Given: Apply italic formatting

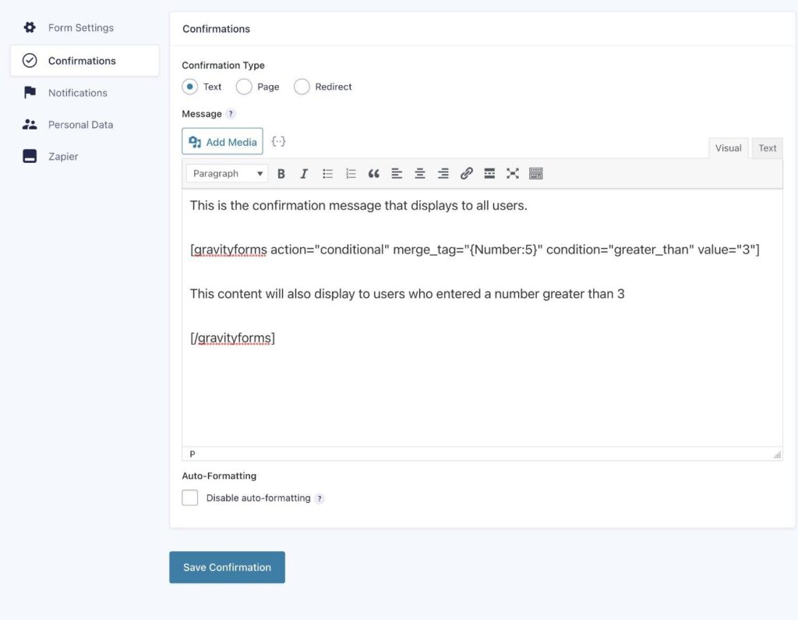Looking at the screenshot, I should pyautogui.click(x=305, y=173).
